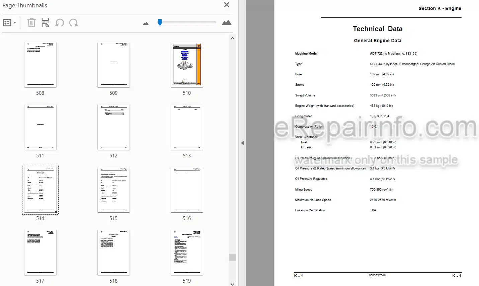The height and width of the screenshot is (286, 479).
Task: Click the '102 mm (4.02 in)' bore value
Action: click(382, 74)
